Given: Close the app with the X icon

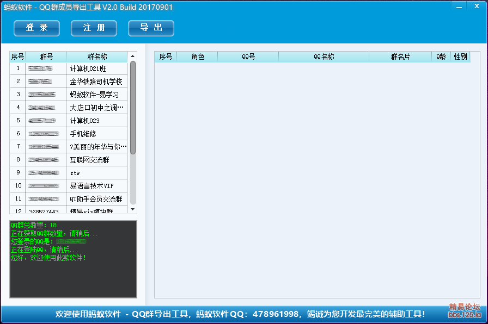Looking at the screenshot, I should [477, 6].
